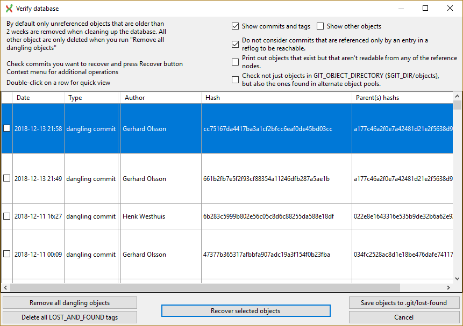Check alternate object pools option

point(235,79)
